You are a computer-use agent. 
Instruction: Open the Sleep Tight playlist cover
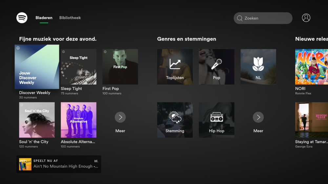(79, 67)
